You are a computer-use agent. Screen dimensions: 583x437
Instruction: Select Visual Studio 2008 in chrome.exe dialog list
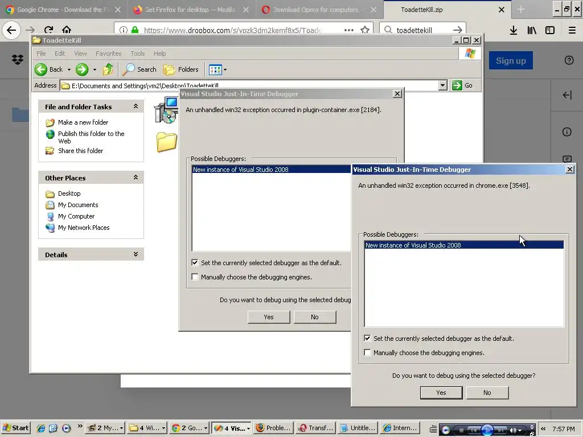(x=464, y=245)
